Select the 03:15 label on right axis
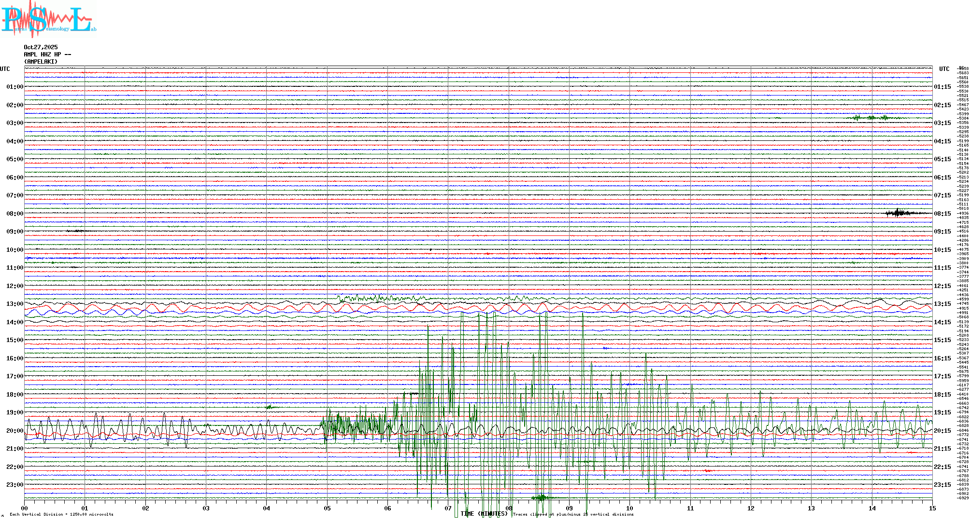The image size is (971, 521). (942, 123)
